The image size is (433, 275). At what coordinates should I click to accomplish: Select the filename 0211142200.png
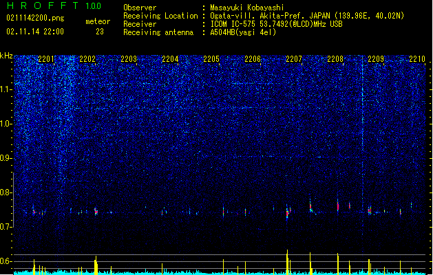point(35,18)
